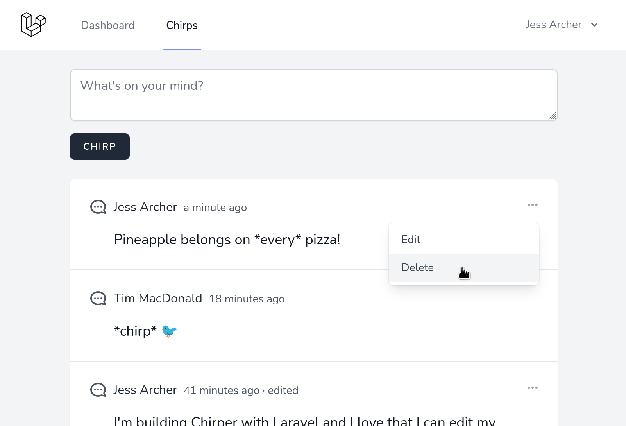Switch to the Chirps tab
626x426 pixels.
[x=182, y=25]
